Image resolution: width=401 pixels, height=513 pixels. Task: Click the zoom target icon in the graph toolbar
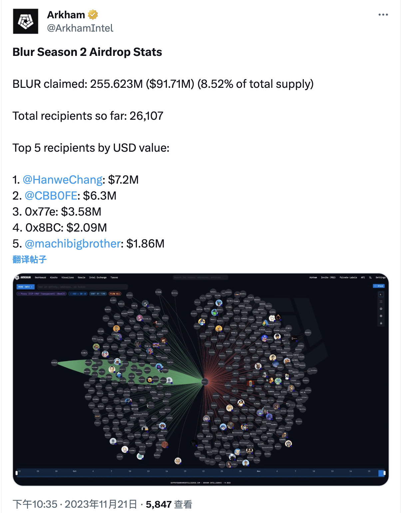[x=381, y=309]
